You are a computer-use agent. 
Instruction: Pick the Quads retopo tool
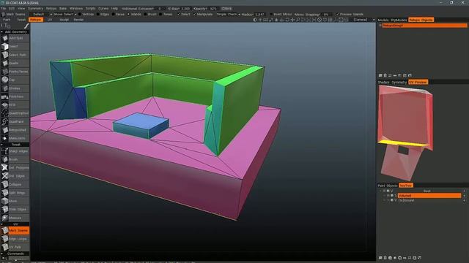coord(15,64)
